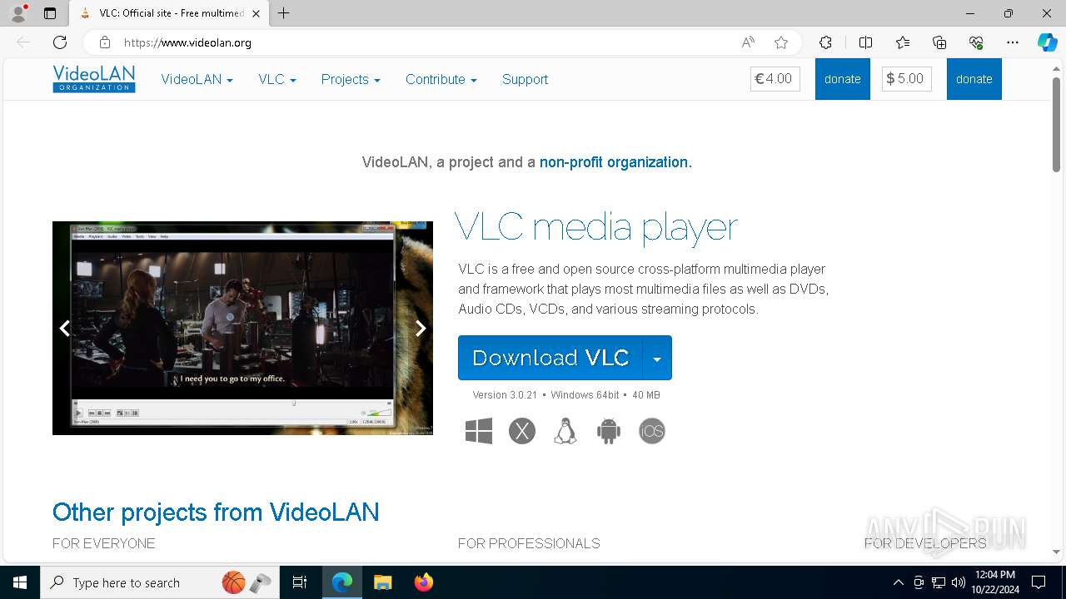Edit the euro donation amount field
The width and height of the screenshot is (1066, 599).
775,79
